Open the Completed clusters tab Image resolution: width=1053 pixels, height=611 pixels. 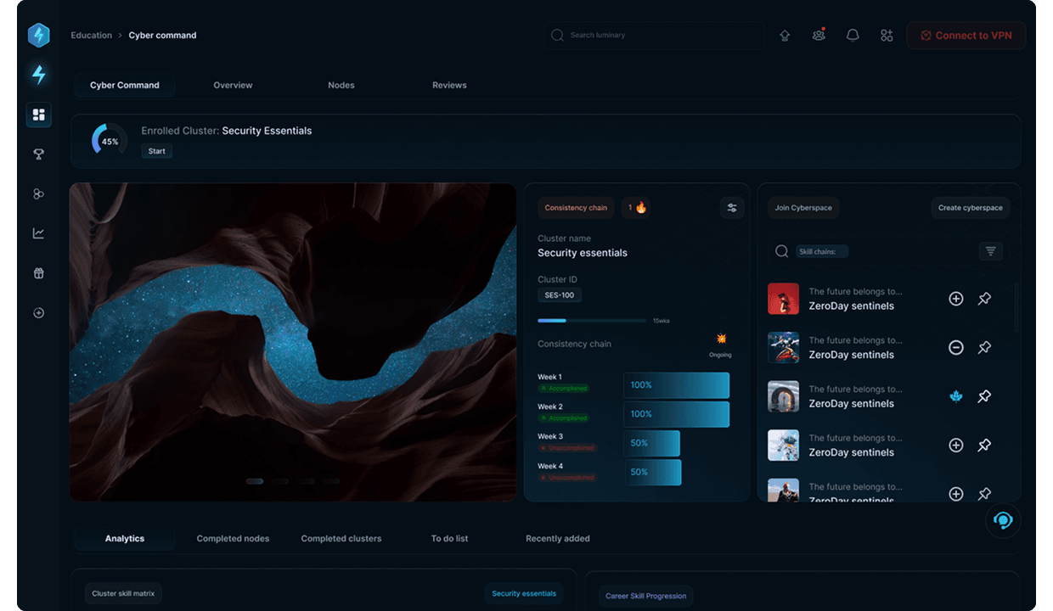tap(341, 538)
